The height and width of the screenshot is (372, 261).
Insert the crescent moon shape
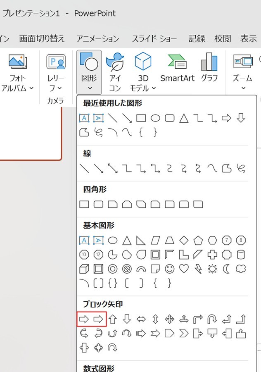pos(227,269)
